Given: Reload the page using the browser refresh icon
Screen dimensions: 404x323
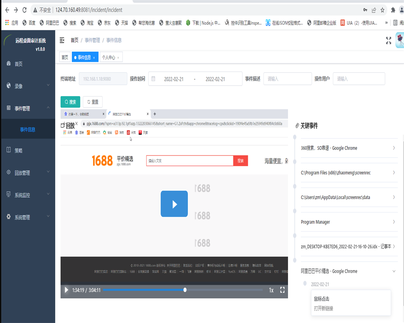Looking at the screenshot, I should pyautogui.click(x=25, y=10).
